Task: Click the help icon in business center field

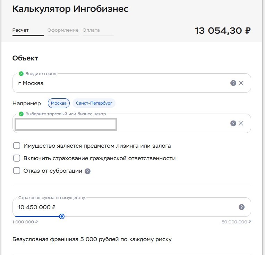Action: (233, 123)
